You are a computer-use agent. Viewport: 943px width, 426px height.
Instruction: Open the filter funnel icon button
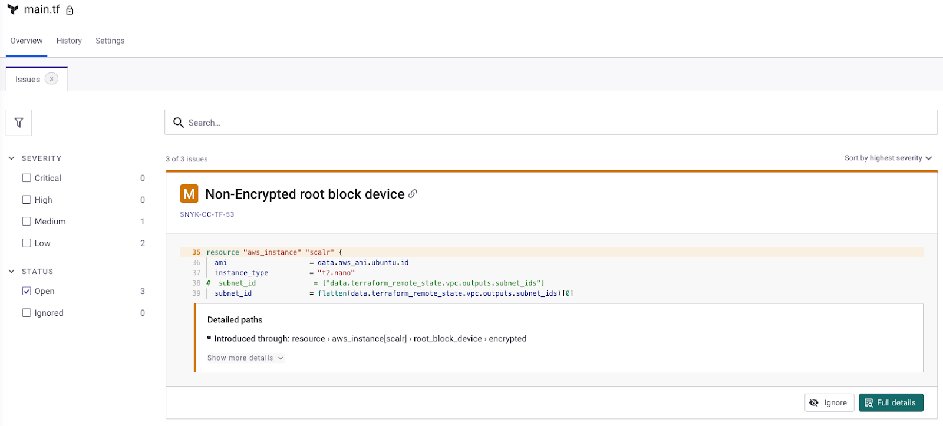pyautogui.click(x=19, y=123)
